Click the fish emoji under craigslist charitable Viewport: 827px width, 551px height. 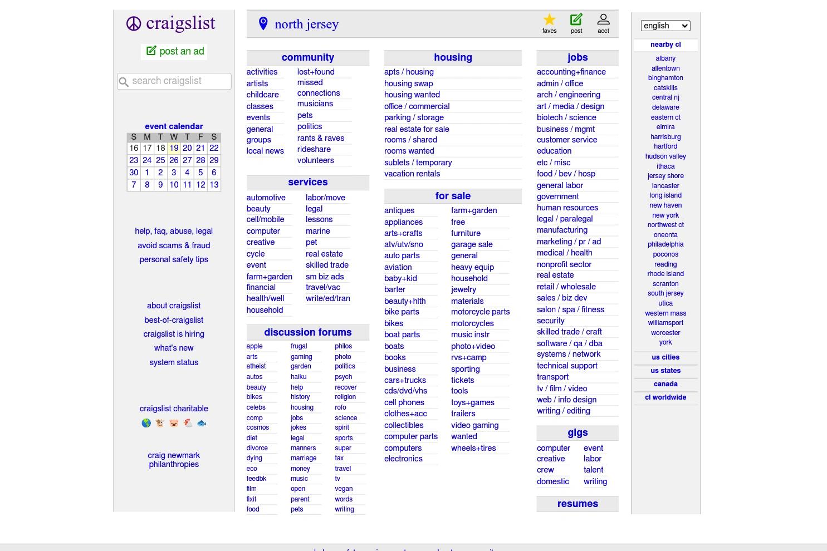click(x=202, y=423)
